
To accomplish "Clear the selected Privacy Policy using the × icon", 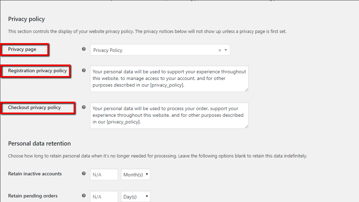I will [x=220, y=50].
